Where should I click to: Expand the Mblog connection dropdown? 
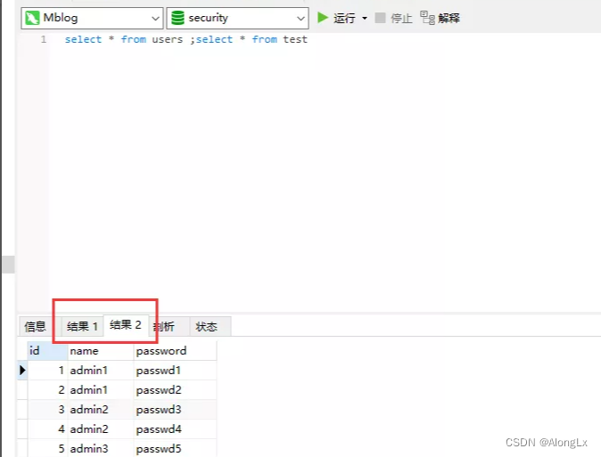tap(155, 19)
